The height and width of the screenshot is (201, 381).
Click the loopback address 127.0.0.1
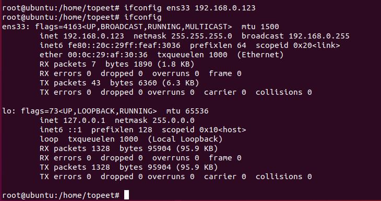point(84,120)
